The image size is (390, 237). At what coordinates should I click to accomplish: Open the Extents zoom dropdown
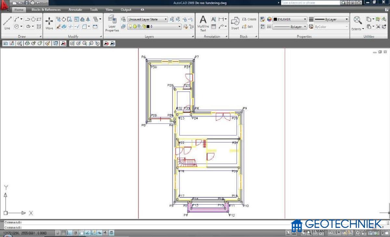pyautogui.click(x=358, y=29)
